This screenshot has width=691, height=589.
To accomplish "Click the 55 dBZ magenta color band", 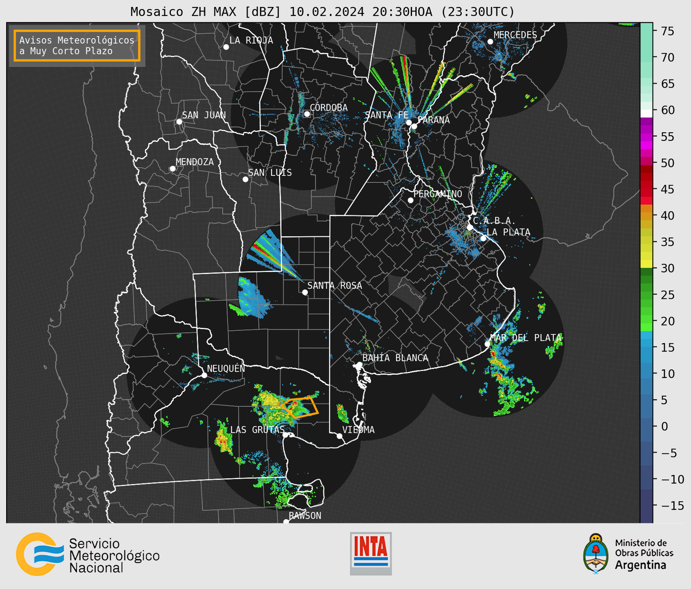I will click(646, 137).
